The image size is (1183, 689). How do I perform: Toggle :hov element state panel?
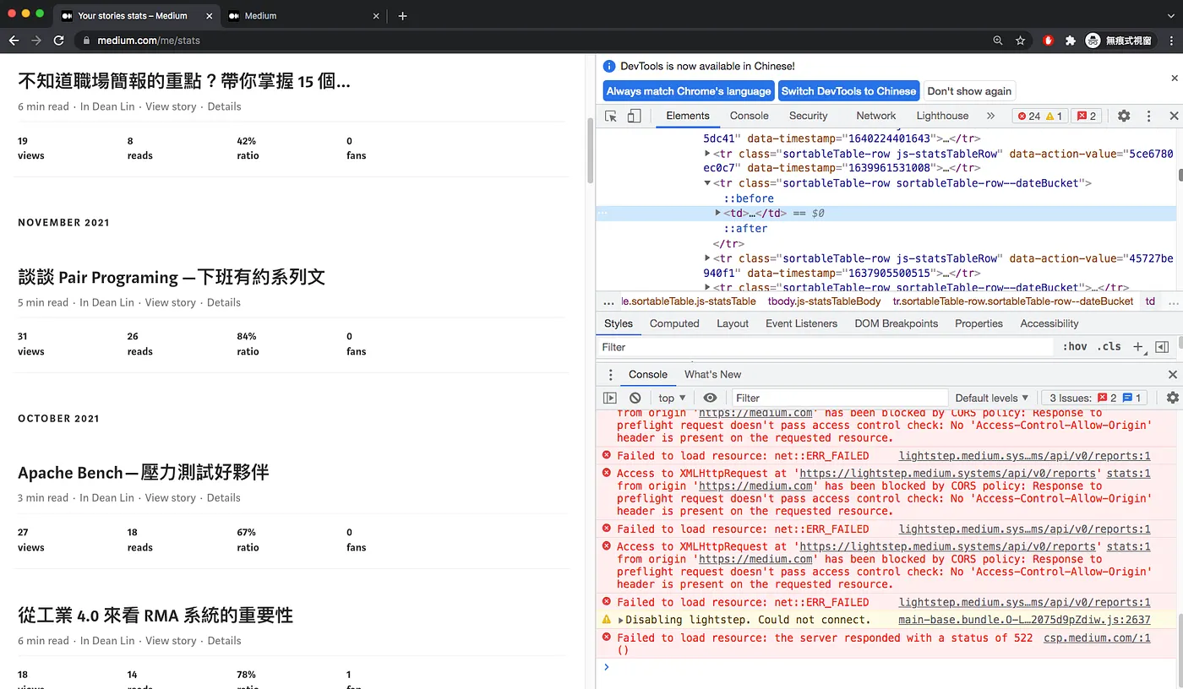tap(1075, 347)
